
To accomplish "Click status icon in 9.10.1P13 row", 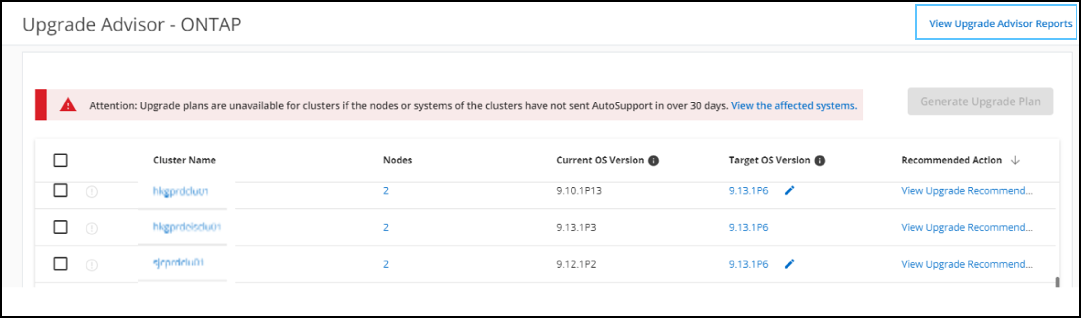I will tap(92, 192).
